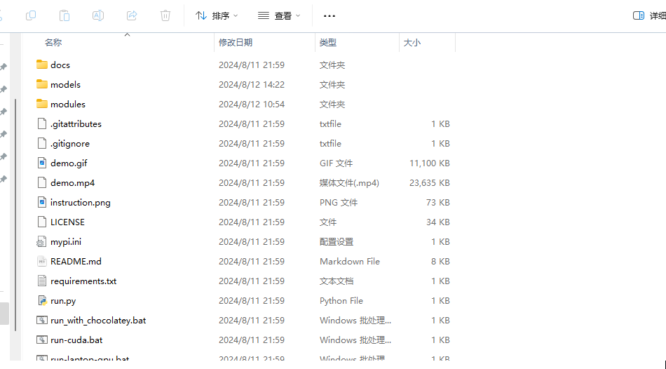Click the Copy icon in the toolbar

[x=31, y=15]
